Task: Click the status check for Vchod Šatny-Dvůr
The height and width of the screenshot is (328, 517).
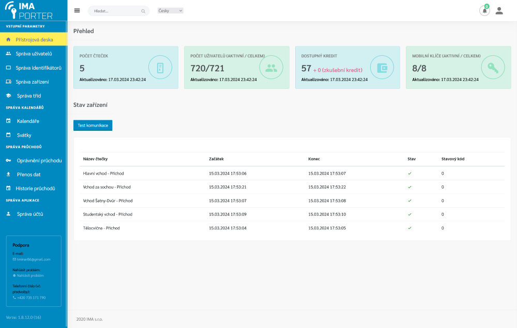Action: (x=409, y=200)
